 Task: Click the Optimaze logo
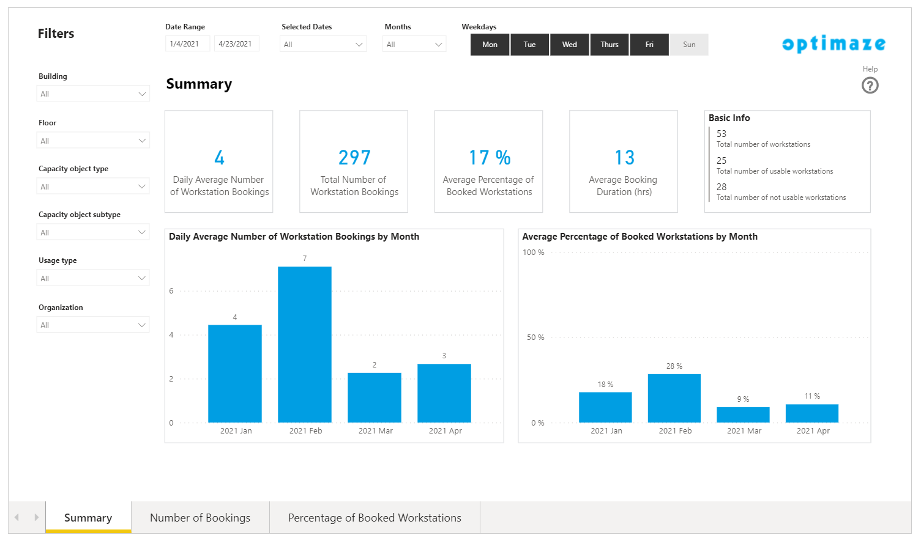pyautogui.click(x=833, y=44)
